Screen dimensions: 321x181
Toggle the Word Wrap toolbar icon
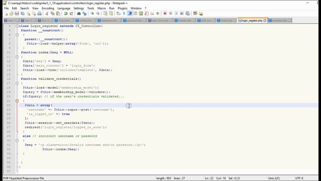tap(118, 14)
